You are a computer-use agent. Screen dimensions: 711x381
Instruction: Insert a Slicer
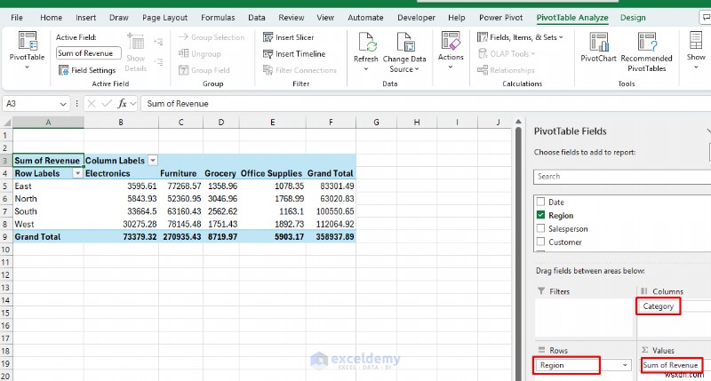288,37
